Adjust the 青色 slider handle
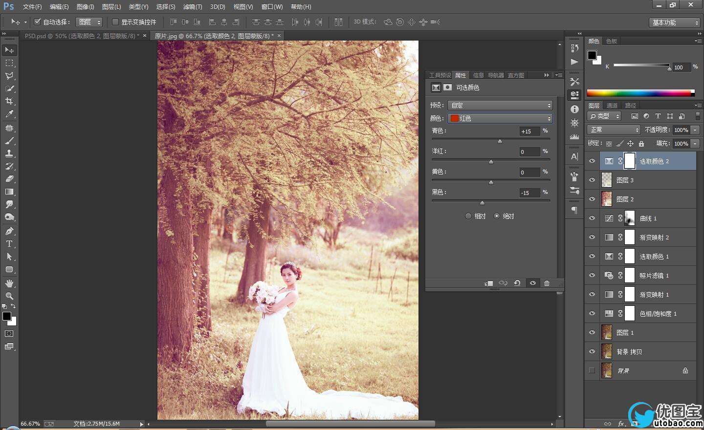Viewport: 704px width, 430px height. (500, 141)
